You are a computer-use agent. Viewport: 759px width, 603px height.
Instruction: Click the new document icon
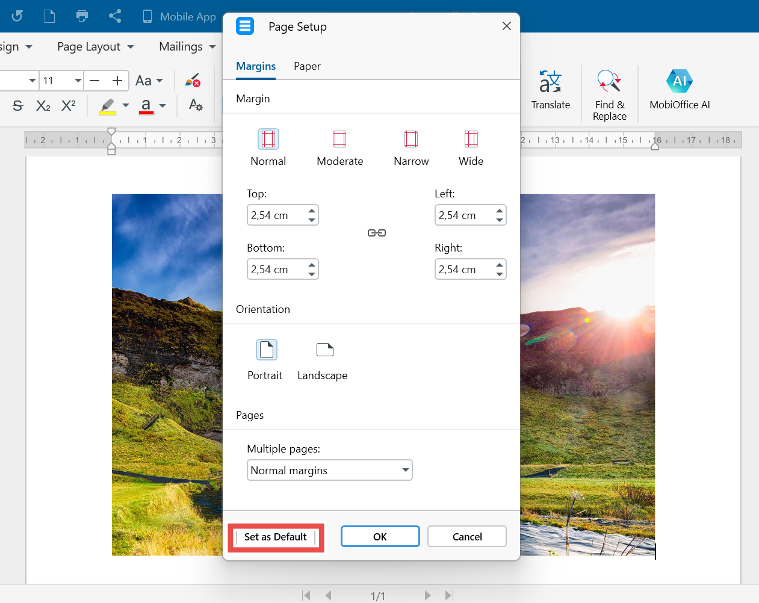[50, 16]
